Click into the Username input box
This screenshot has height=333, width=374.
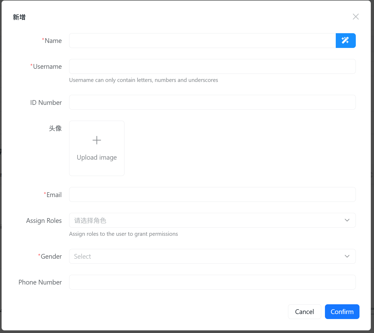click(x=212, y=66)
